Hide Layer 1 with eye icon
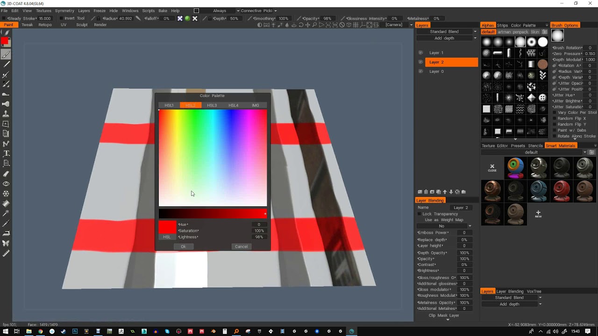This screenshot has height=336, width=598. click(x=420, y=53)
